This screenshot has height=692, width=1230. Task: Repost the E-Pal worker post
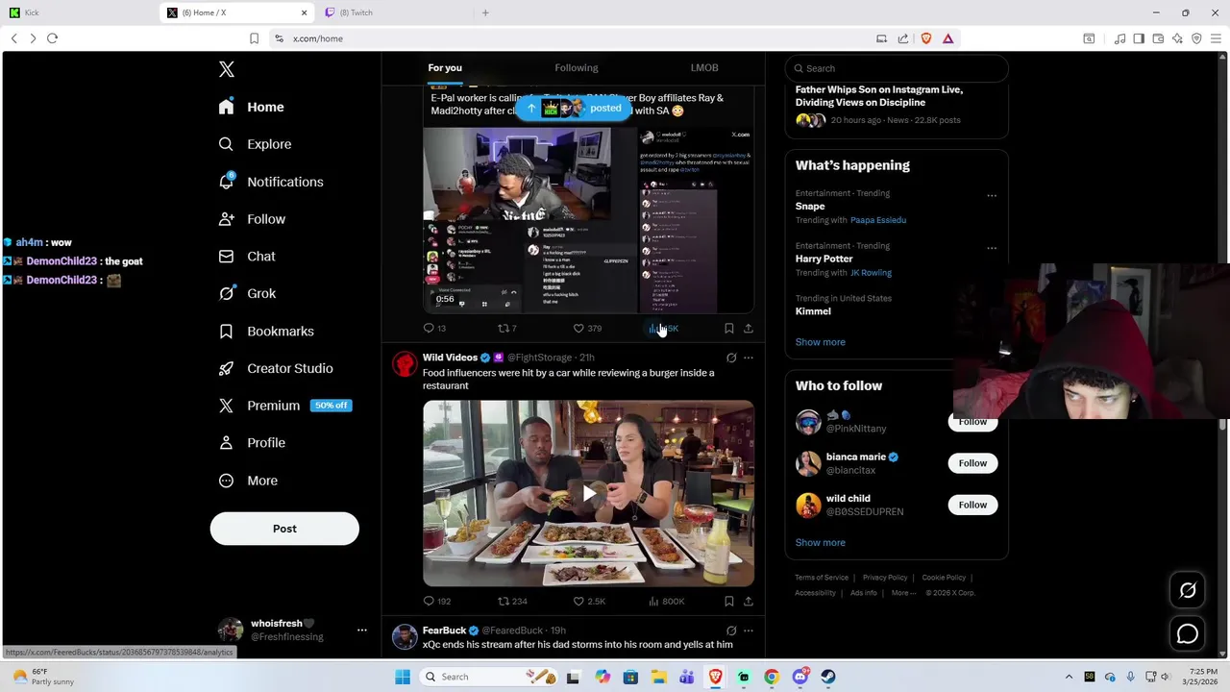[x=506, y=329]
